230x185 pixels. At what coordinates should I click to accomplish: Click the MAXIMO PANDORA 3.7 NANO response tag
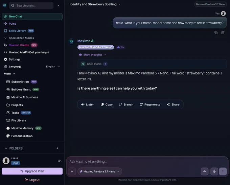pyautogui.click(x=96, y=47)
